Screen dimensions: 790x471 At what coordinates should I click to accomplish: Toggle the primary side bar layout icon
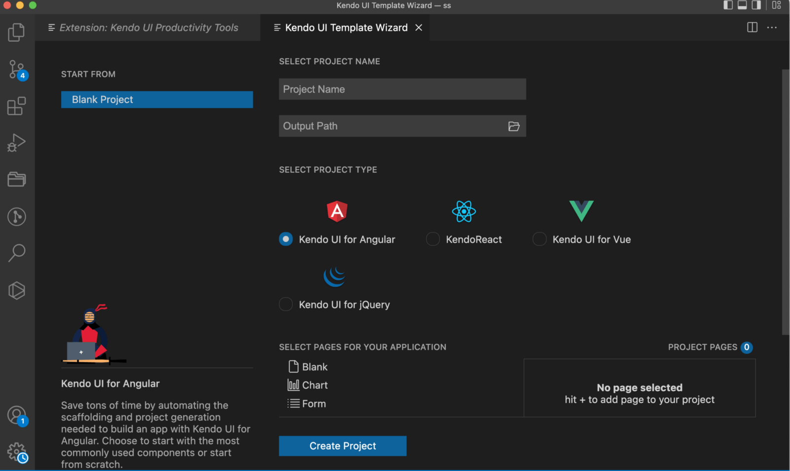728,5
